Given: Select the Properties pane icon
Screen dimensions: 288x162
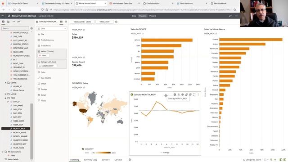Looking at the screenshot, I should (x=66, y=22).
